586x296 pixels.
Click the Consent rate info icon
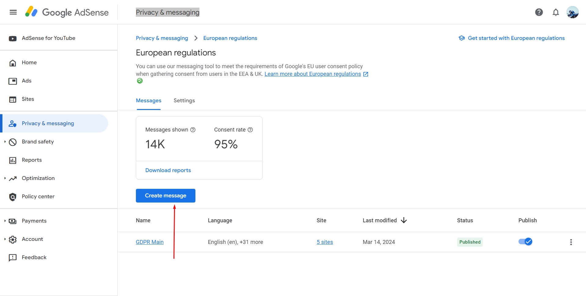coord(250,130)
